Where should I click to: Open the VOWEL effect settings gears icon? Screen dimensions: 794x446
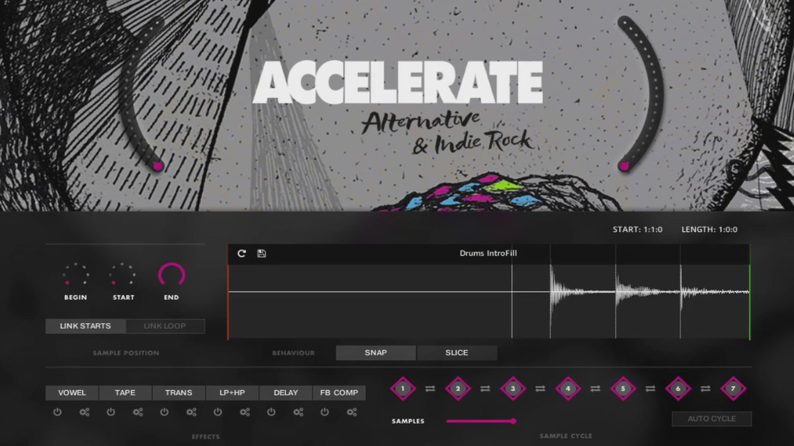(84, 412)
